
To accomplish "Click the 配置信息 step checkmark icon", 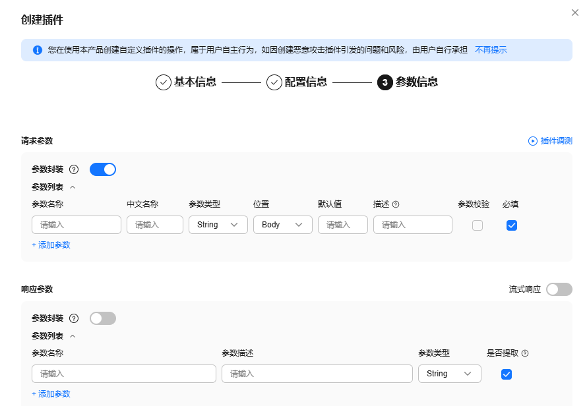I will (x=274, y=82).
